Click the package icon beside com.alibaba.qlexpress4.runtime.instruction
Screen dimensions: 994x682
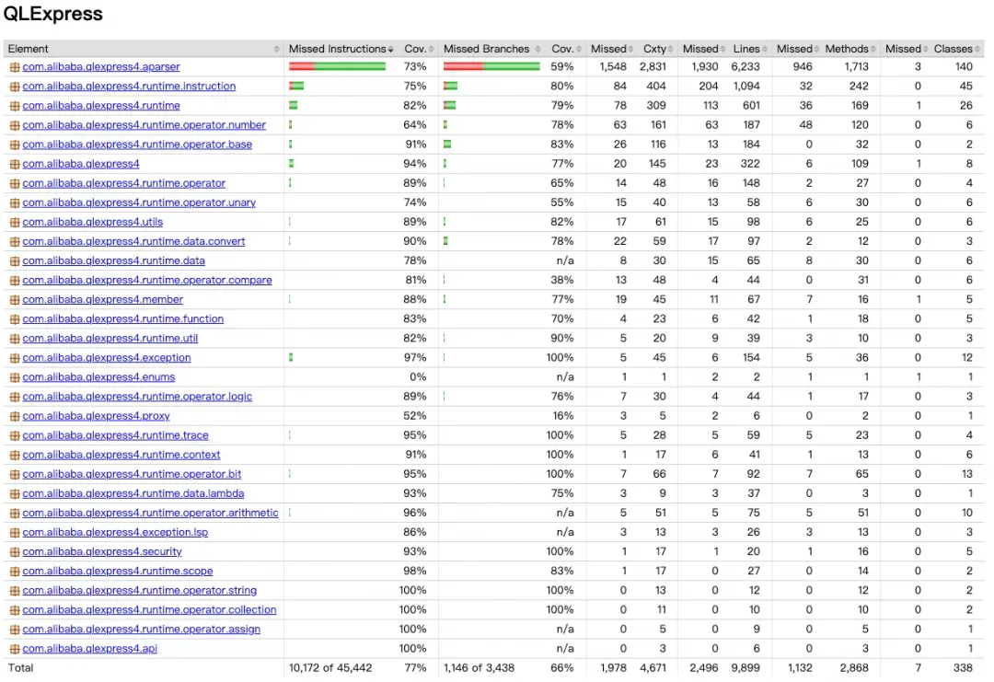pos(14,87)
